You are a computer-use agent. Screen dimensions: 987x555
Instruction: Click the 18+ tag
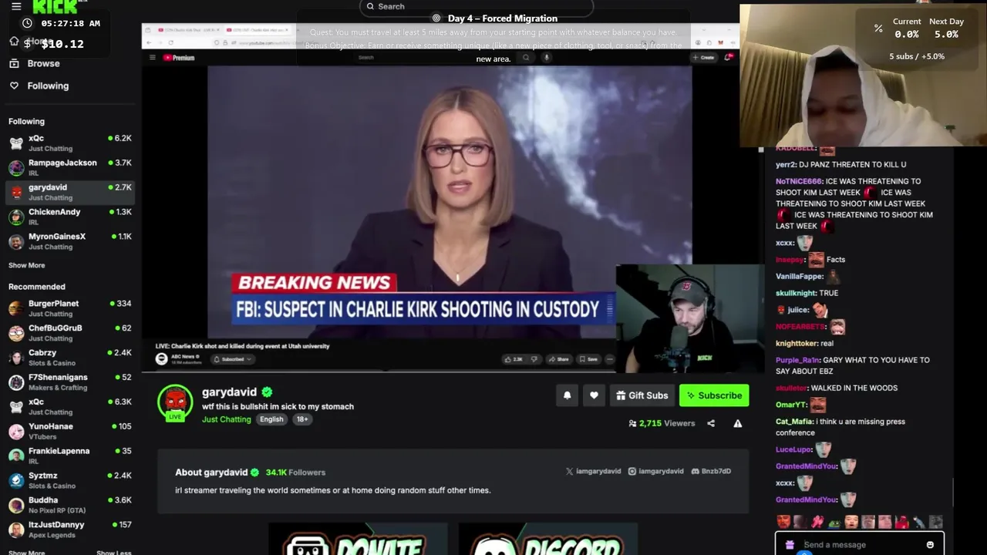tap(302, 419)
